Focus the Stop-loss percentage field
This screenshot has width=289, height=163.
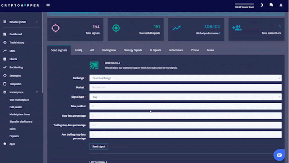(x=186, y=116)
